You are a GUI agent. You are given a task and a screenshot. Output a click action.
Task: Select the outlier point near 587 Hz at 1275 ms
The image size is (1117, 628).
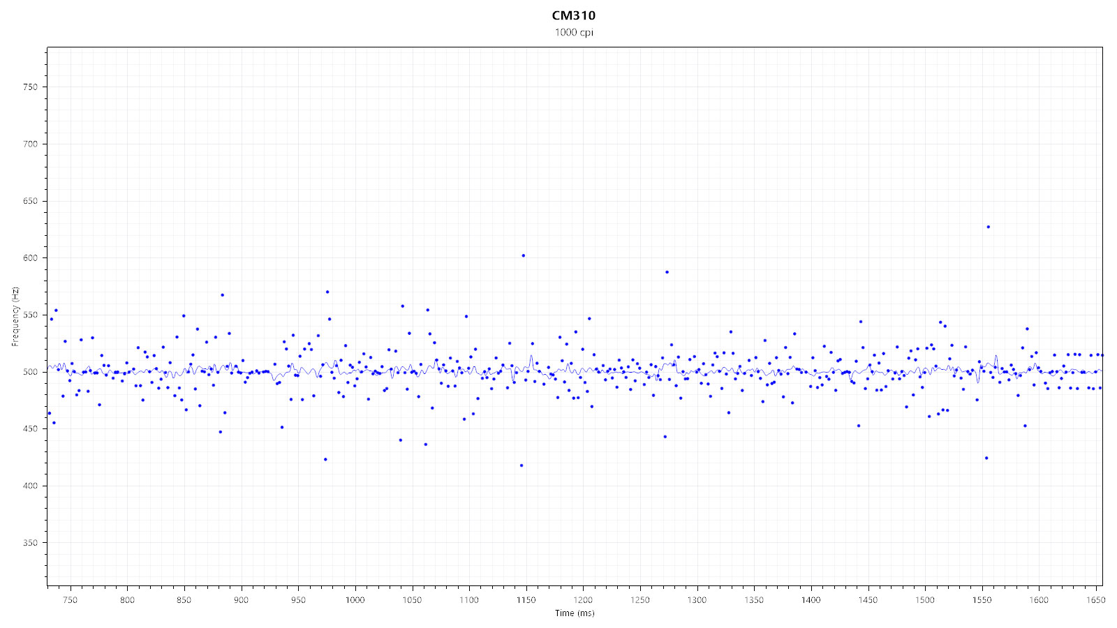(x=667, y=272)
